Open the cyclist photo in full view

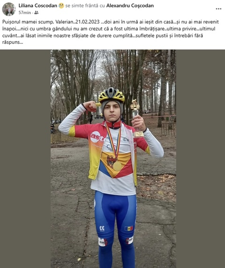tap(113, 159)
